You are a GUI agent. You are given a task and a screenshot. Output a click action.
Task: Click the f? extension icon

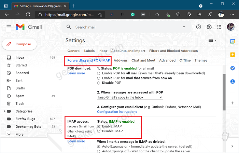coord(122,15)
